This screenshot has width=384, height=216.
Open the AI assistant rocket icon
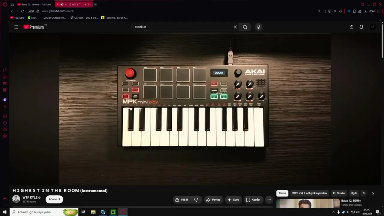372,11
